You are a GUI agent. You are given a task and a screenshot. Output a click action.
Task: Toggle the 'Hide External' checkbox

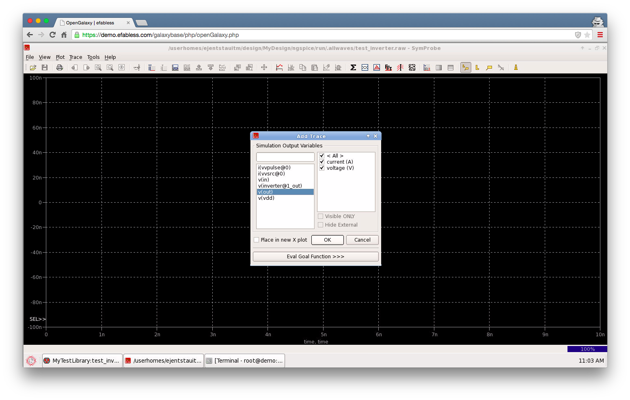(x=321, y=225)
